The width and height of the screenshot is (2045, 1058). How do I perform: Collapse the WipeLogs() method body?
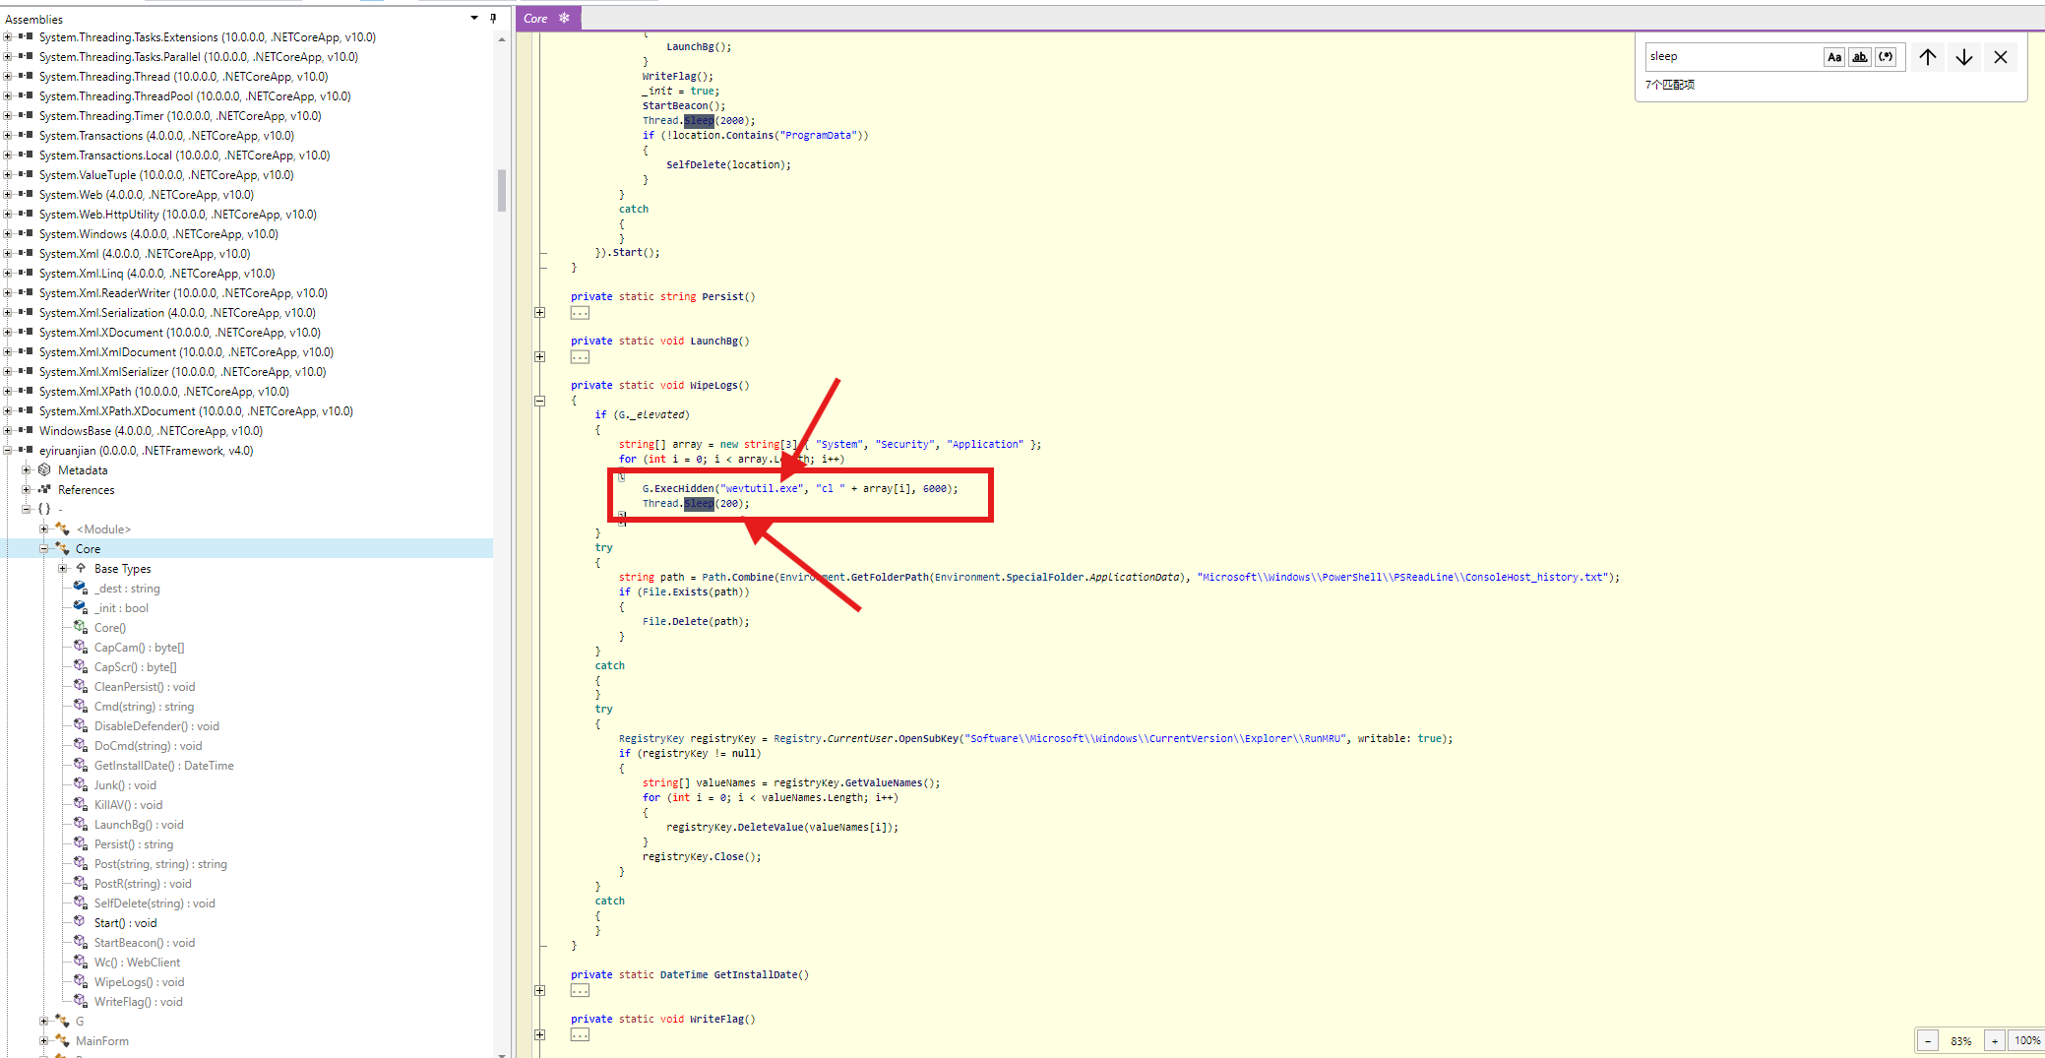coord(539,401)
